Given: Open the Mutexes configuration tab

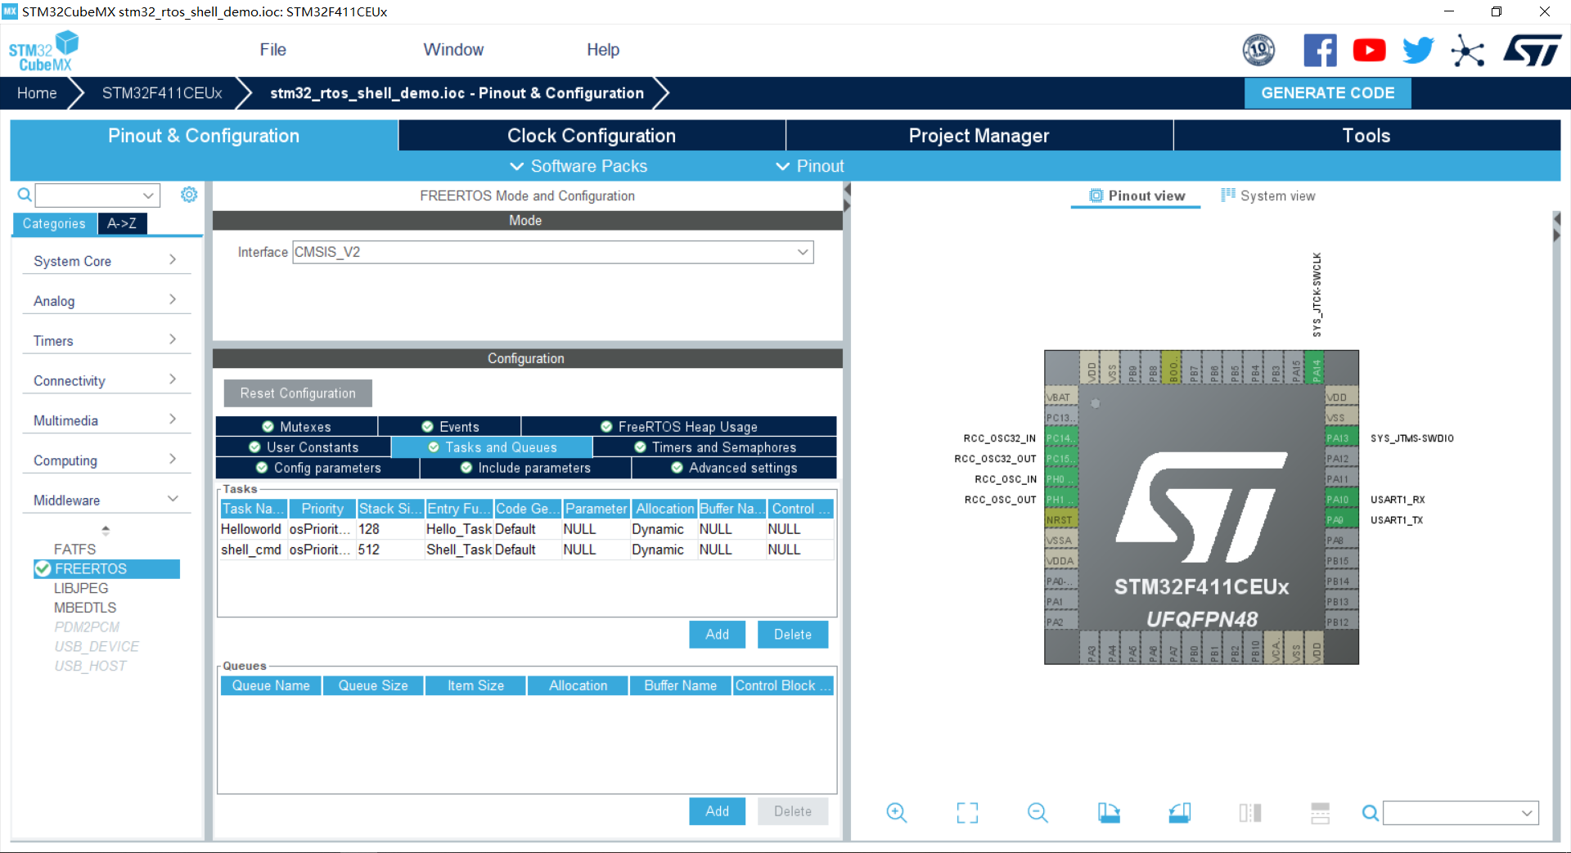Looking at the screenshot, I should (x=296, y=427).
